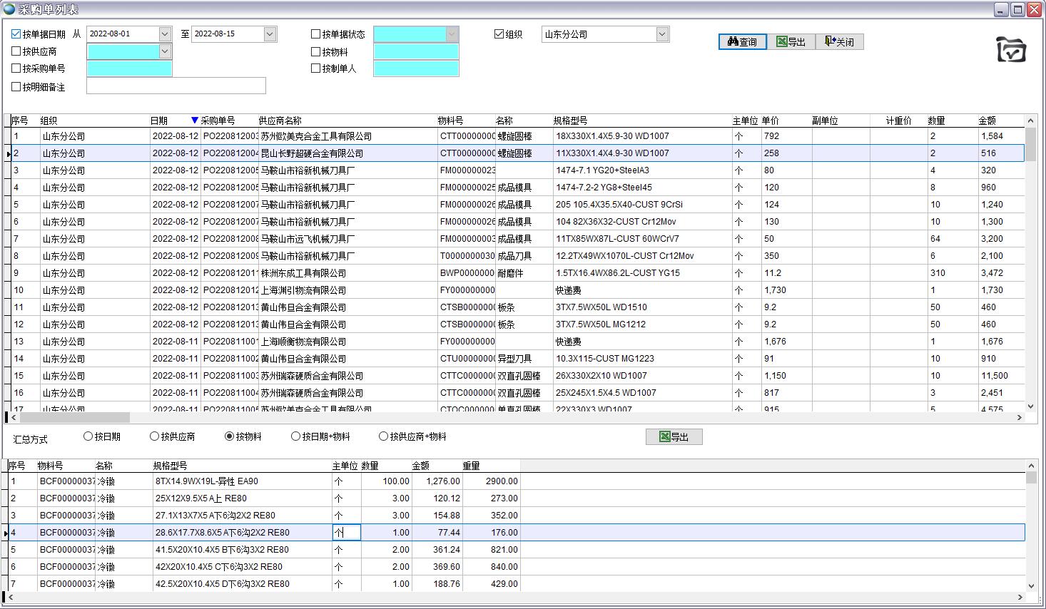Click the 按明细备注 text input field
Viewport: 1046px width, 609px height.
pyautogui.click(x=176, y=86)
